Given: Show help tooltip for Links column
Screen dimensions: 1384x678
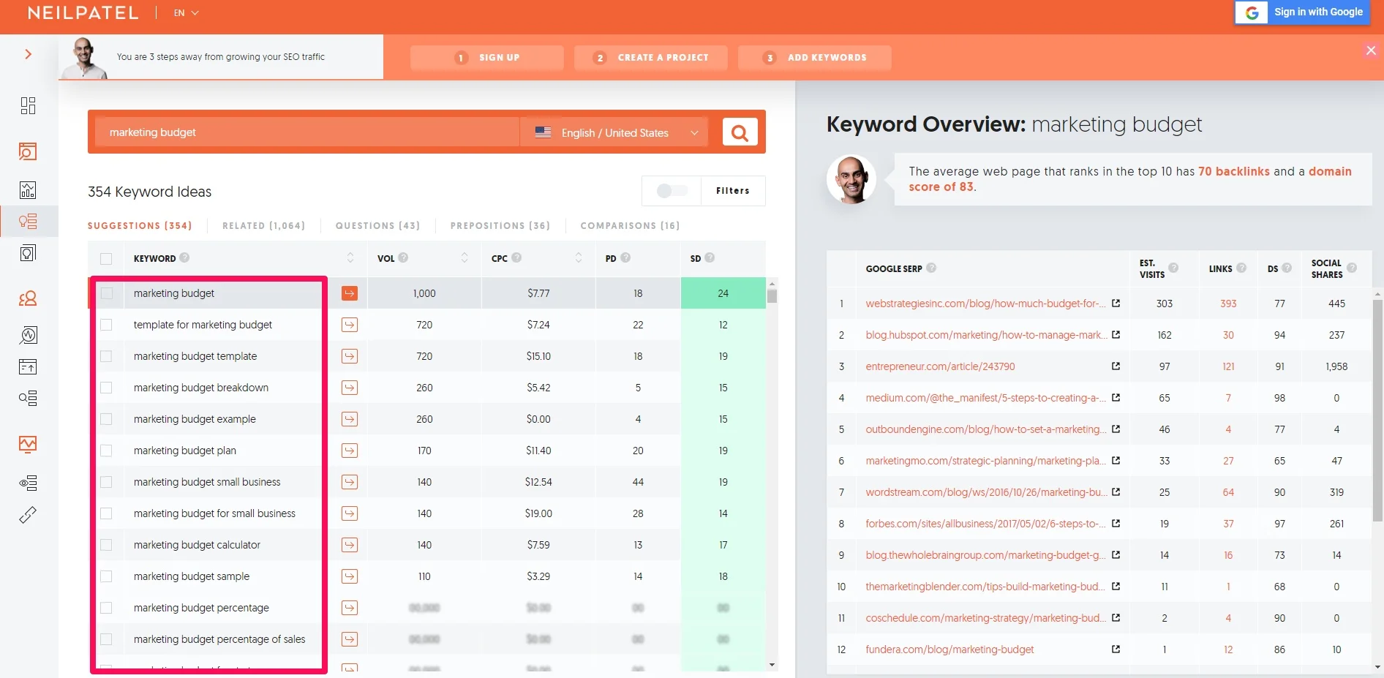Looking at the screenshot, I should 1241,268.
